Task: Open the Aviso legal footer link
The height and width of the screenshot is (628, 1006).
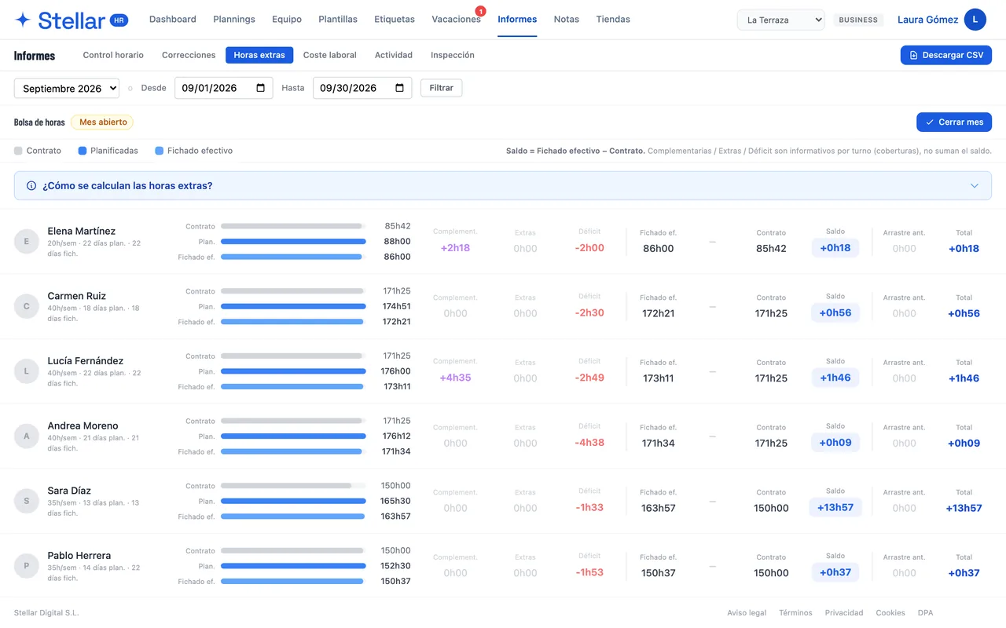Action: 747,613
